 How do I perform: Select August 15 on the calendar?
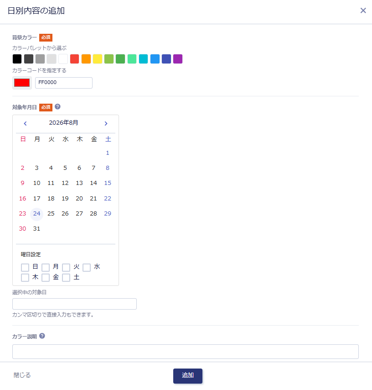[108, 183]
